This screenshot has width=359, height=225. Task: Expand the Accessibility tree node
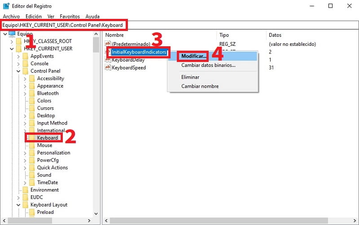point(25,79)
